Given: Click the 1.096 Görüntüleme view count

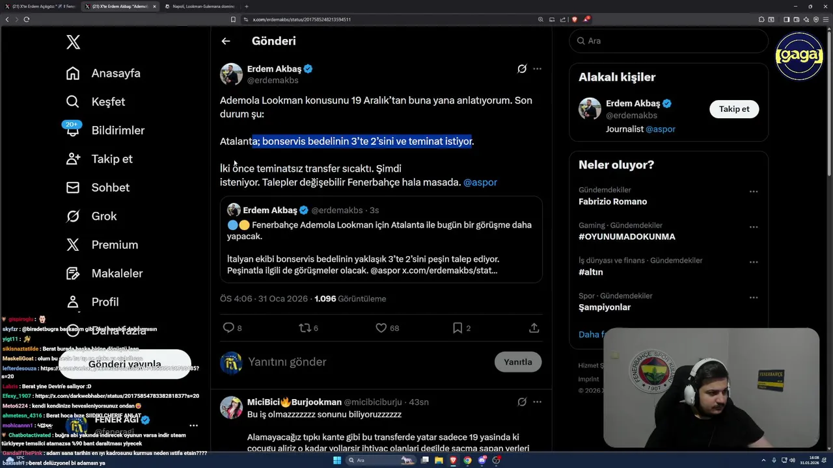Looking at the screenshot, I should click(350, 299).
